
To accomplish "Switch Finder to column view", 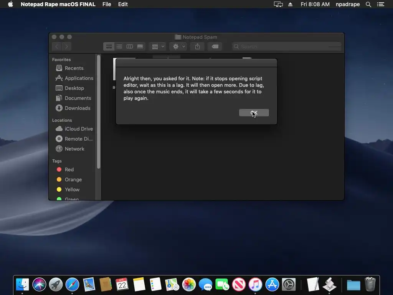I will point(130,46).
